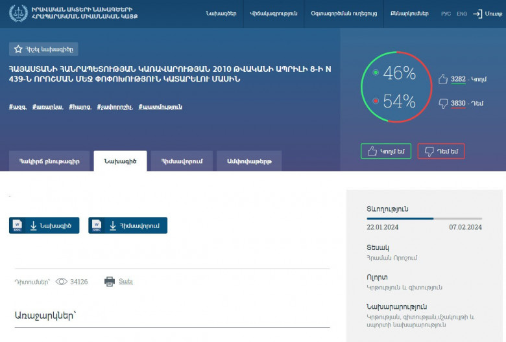The width and height of the screenshot is (506, 342).
Task: Switch language to ENG
Action: pos(461,14)
